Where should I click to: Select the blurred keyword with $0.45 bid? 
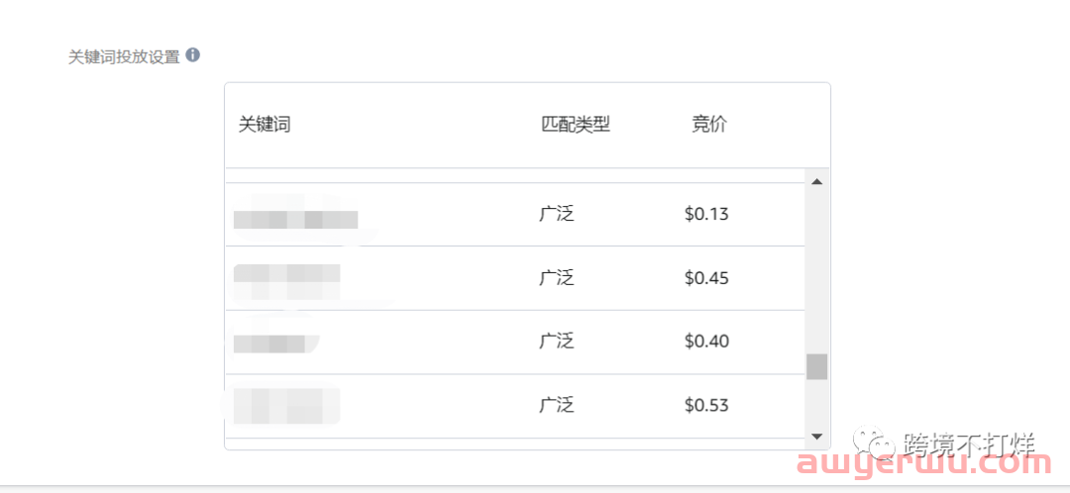[287, 278]
